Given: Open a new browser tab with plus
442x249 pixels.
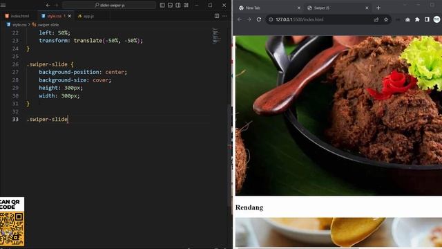Looking at the screenshot, I should [x=378, y=8].
